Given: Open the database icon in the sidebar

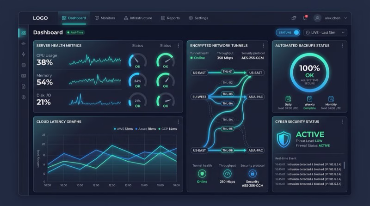Looking at the screenshot, I should click(x=24, y=65).
